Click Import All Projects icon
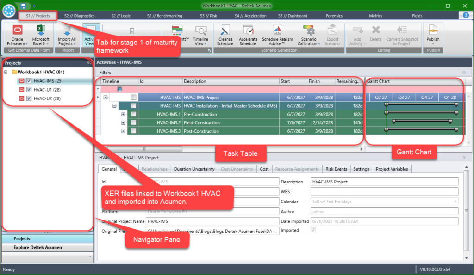This screenshot has height=275, width=474. tap(67, 30)
